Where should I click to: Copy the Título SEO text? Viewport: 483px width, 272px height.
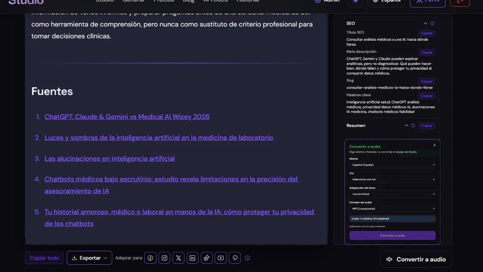pyautogui.click(x=426, y=33)
